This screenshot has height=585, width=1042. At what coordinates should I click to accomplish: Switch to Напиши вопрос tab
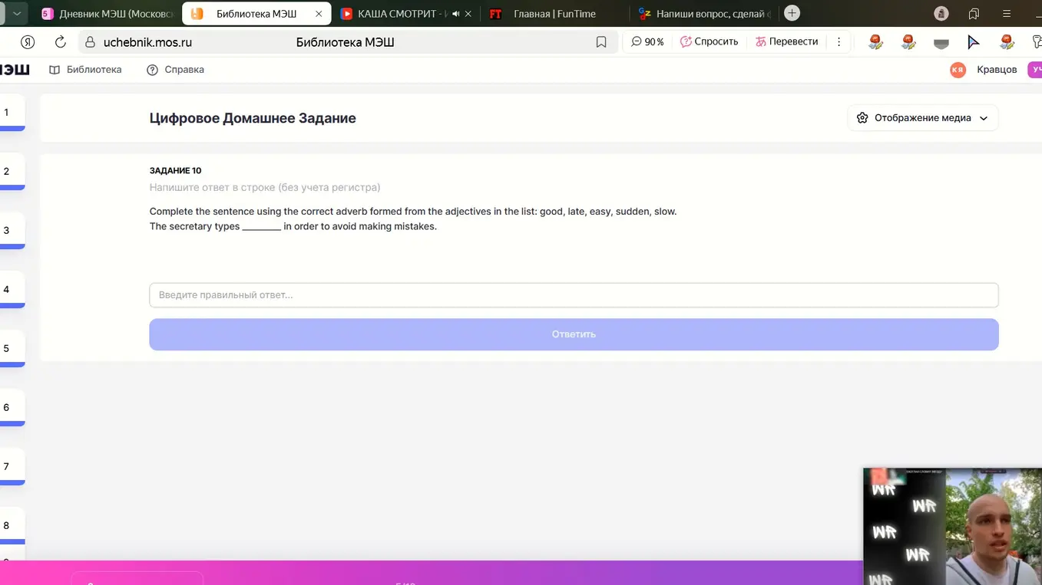[x=704, y=14]
